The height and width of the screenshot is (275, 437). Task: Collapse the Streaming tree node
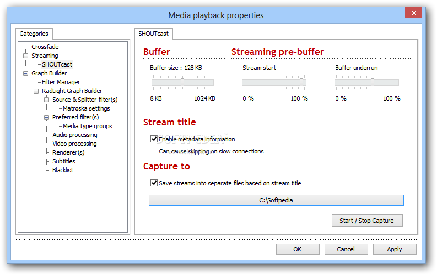click(x=26, y=56)
